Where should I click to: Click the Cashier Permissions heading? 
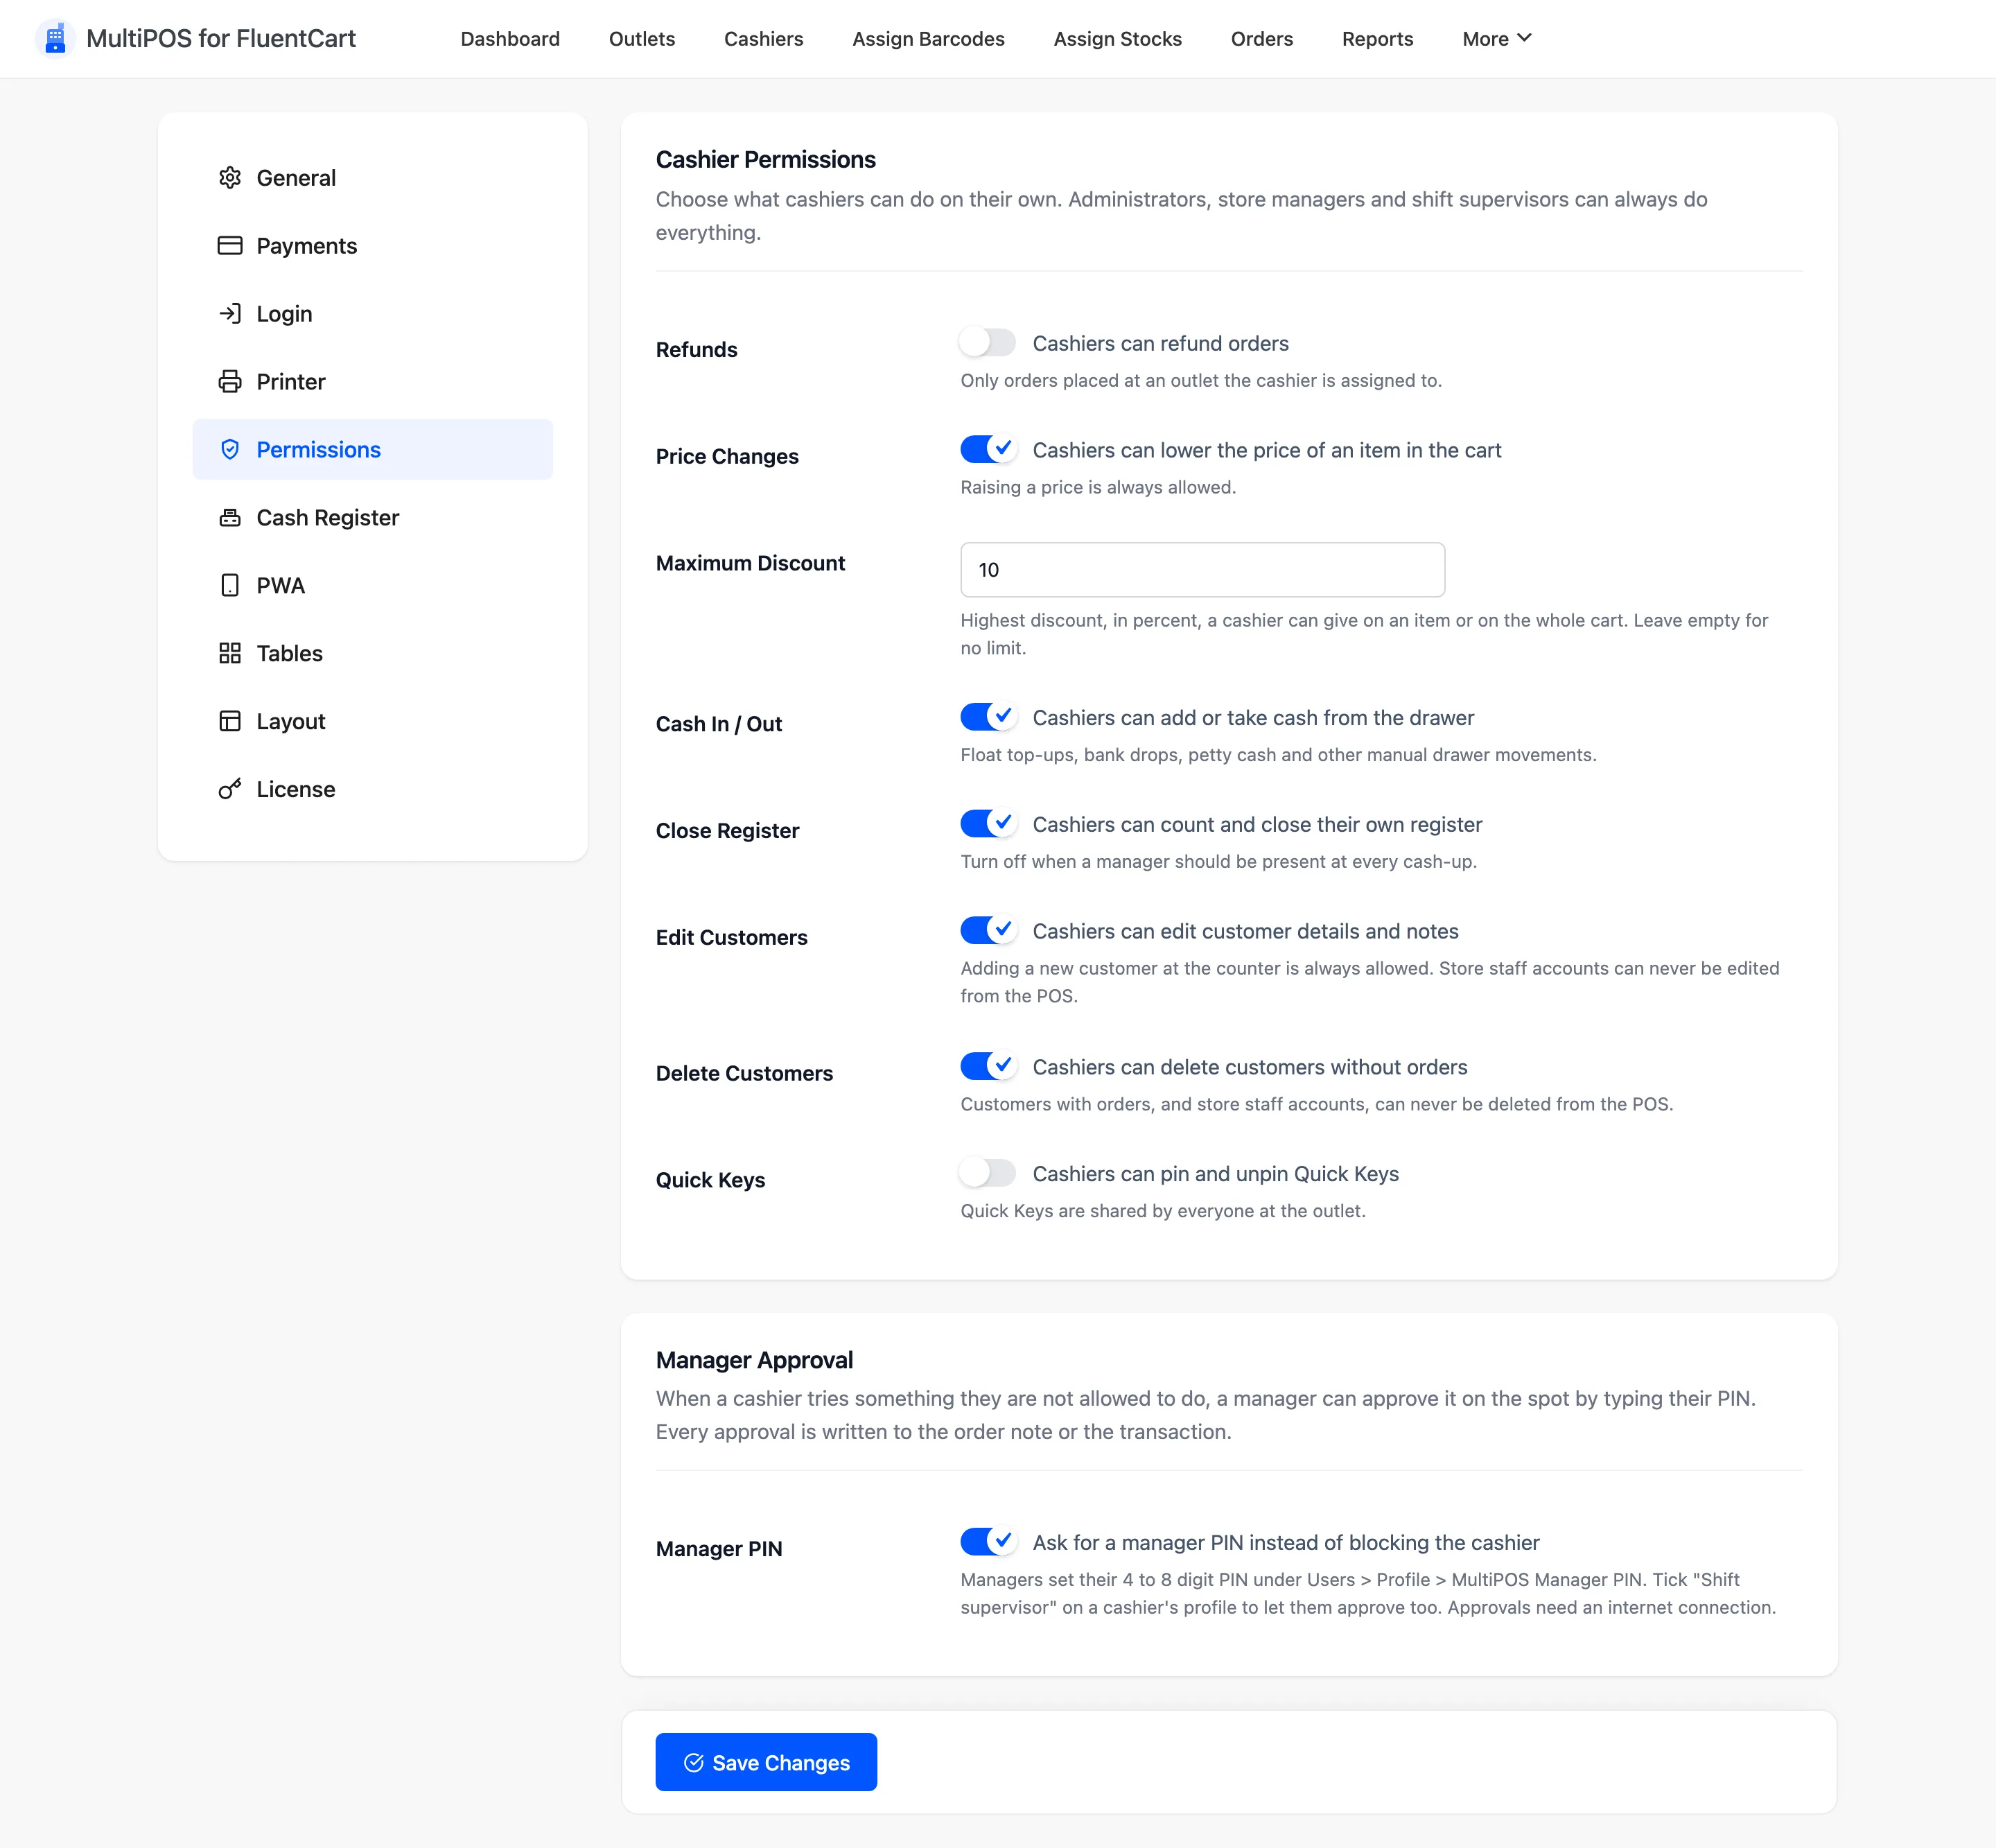[766, 160]
